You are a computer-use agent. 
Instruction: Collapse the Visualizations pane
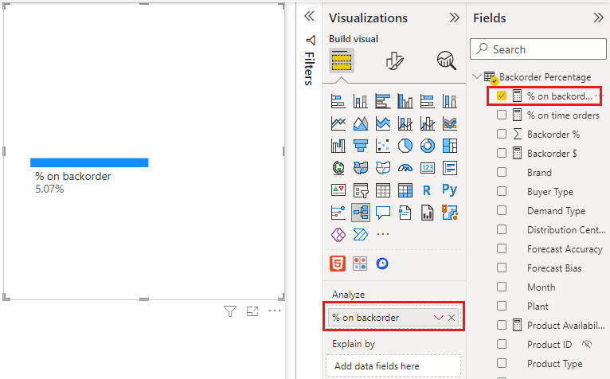[454, 18]
